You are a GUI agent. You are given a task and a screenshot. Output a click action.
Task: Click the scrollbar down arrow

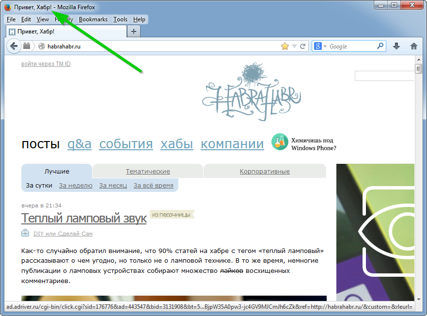[419, 299]
